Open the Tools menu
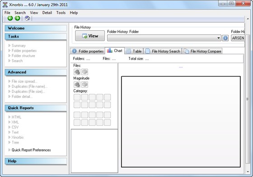This screenshot has width=253, height=177. [x=61, y=13]
